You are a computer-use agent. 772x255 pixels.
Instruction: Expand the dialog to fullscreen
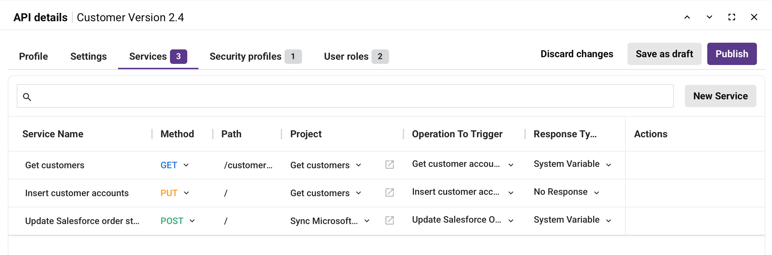tap(732, 17)
